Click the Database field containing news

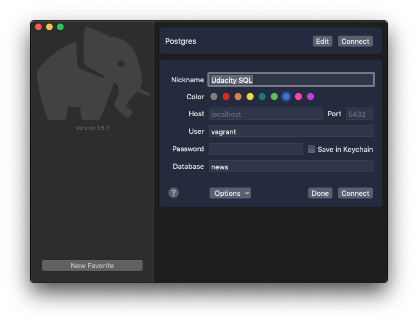coord(291,166)
